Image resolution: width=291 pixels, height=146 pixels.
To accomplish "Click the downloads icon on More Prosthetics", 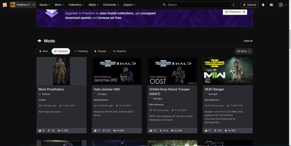I will pos(49,130).
